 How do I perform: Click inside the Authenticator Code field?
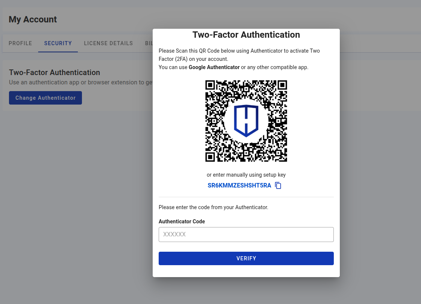pos(246,235)
